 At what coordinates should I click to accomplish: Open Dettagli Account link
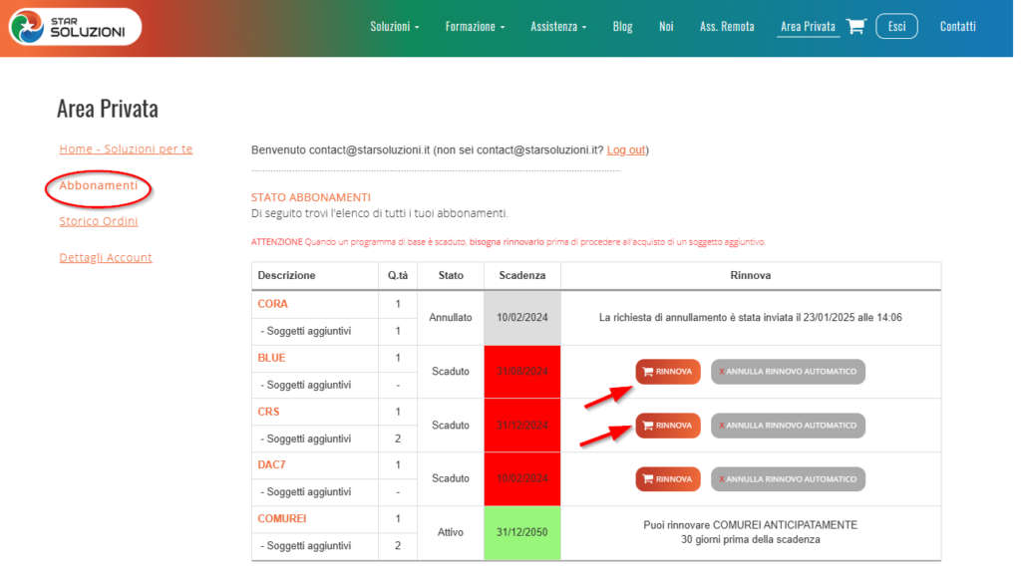(x=106, y=258)
